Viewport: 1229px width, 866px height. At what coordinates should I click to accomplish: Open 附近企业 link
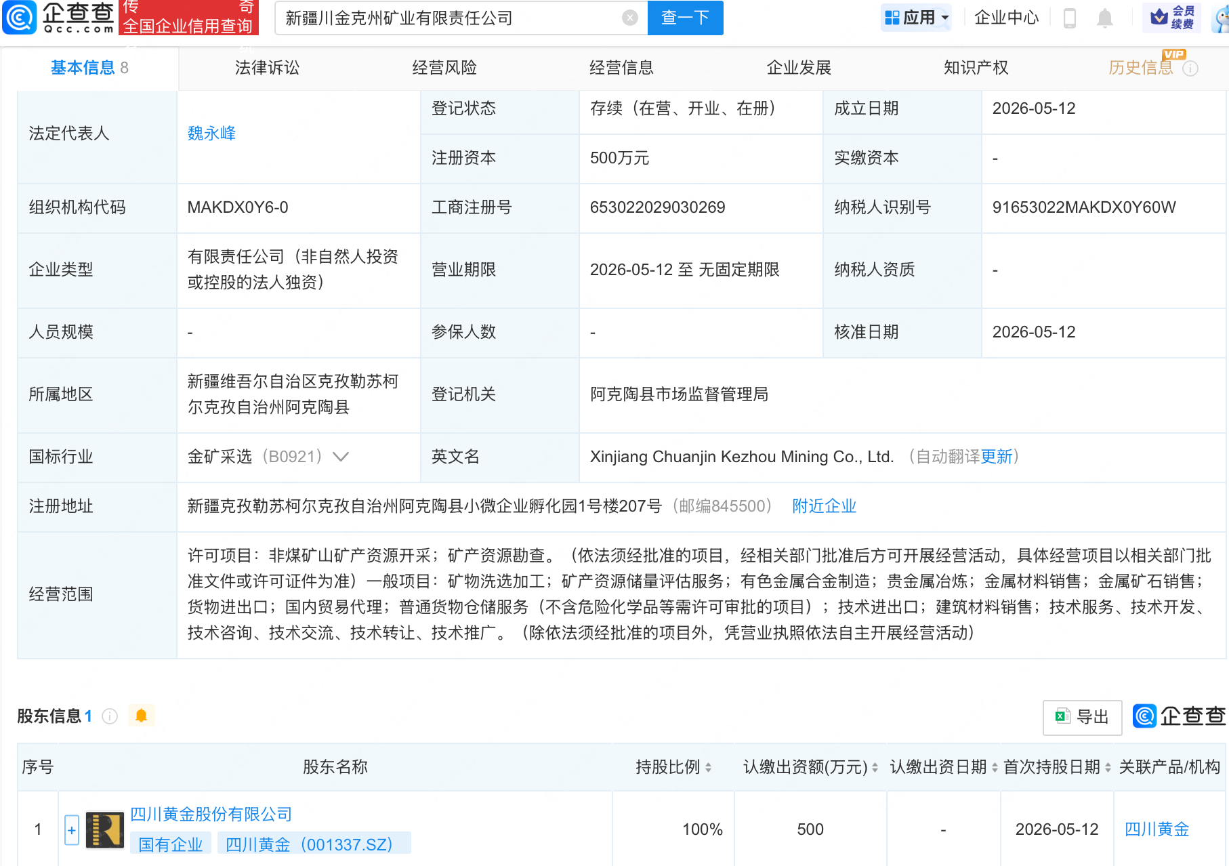point(825,506)
